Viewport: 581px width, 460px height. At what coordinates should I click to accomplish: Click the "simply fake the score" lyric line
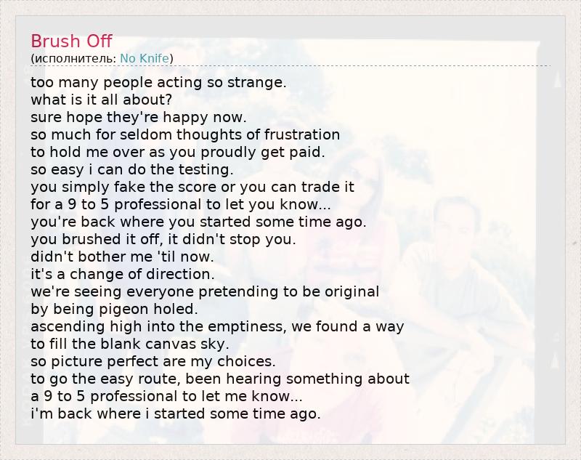point(192,187)
